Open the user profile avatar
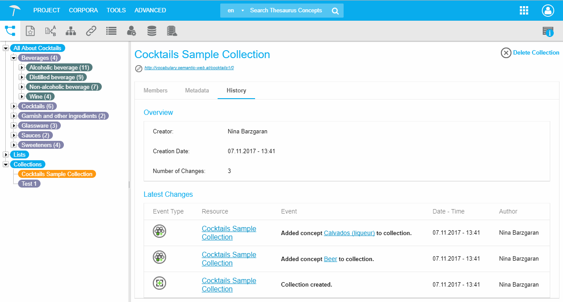Image resolution: width=563 pixels, height=302 pixels. coord(548,11)
